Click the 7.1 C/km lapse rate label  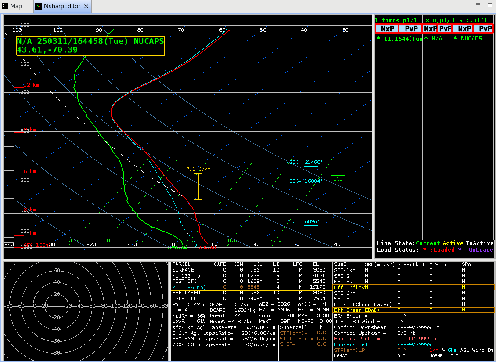(x=198, y=169)
